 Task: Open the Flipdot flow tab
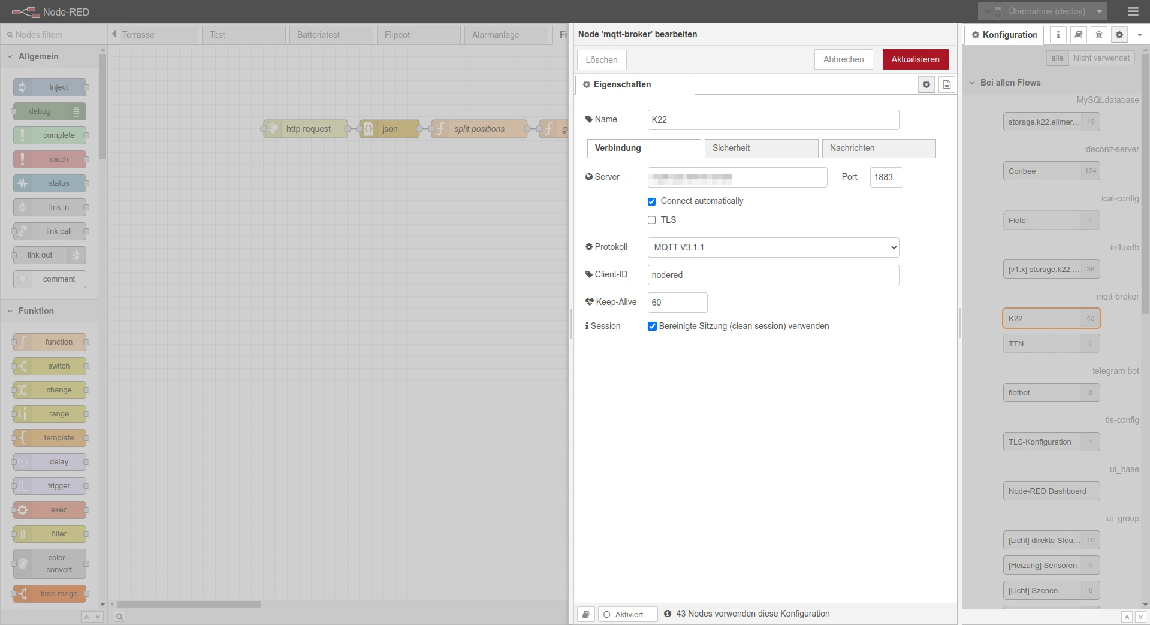coord(418,35)
